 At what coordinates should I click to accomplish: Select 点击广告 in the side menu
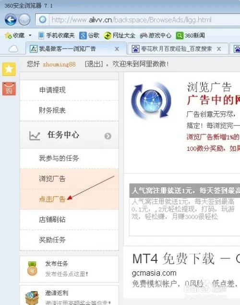coord(69,199)
